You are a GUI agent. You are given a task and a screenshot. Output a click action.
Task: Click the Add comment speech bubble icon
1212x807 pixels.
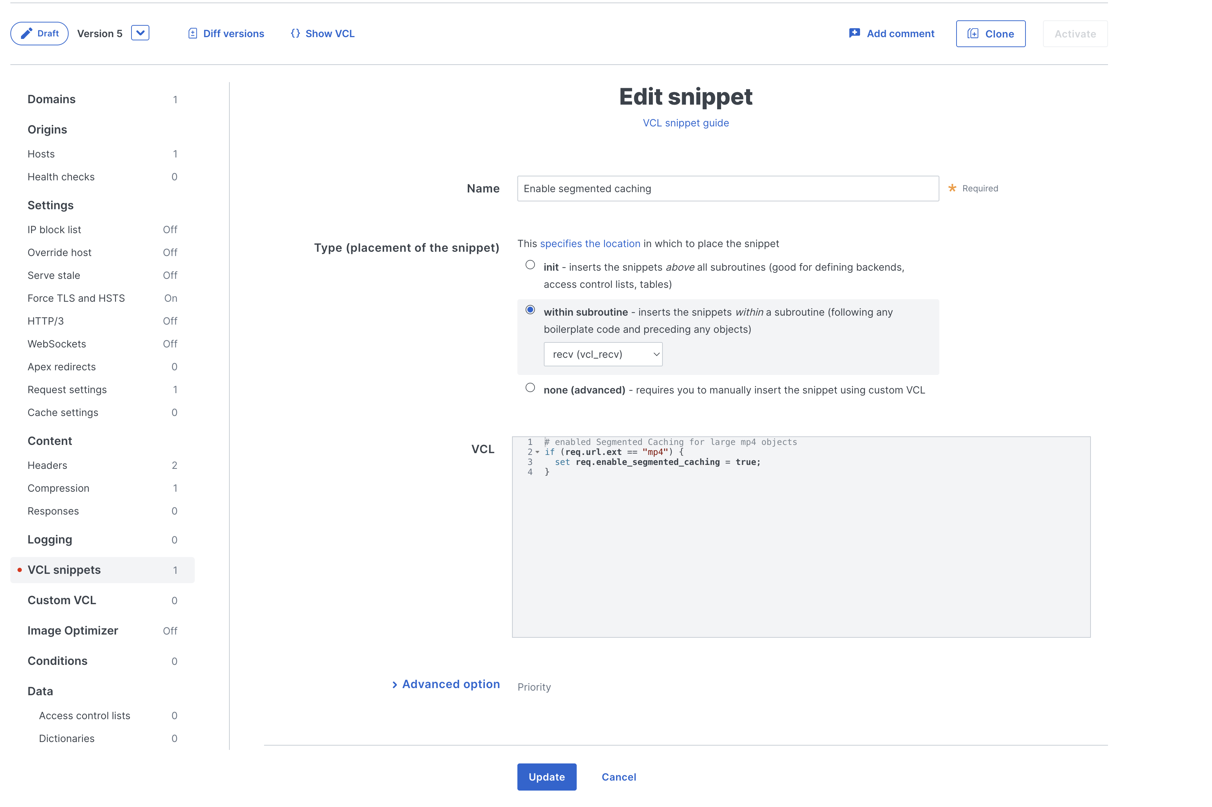(x=854, y=34)
